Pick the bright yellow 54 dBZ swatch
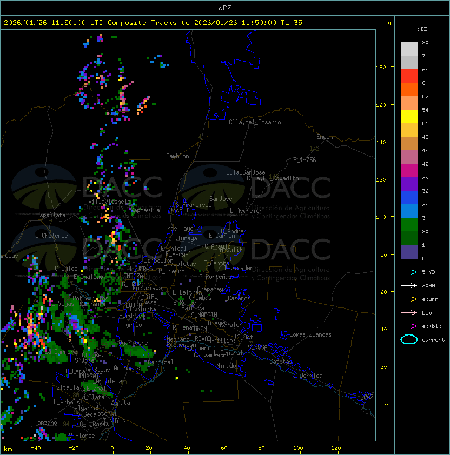This screenshot has width=450, height=455. [409, 117]
